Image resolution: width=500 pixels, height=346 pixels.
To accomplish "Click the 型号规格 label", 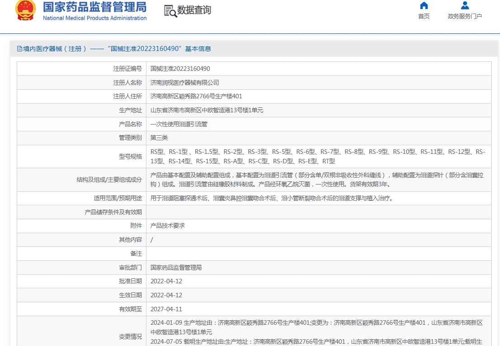I will point(130,157).
